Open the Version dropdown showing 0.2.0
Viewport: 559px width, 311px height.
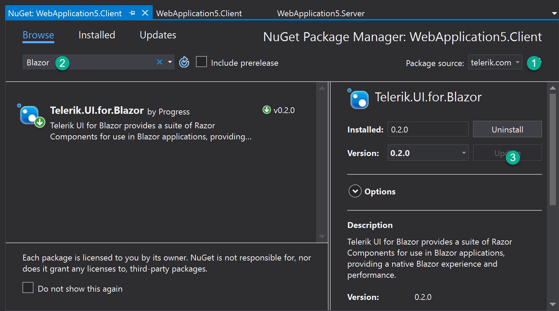[428, 153]
